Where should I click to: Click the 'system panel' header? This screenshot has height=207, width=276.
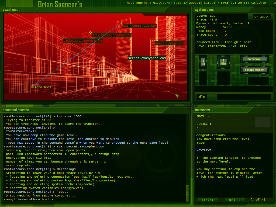204,10
